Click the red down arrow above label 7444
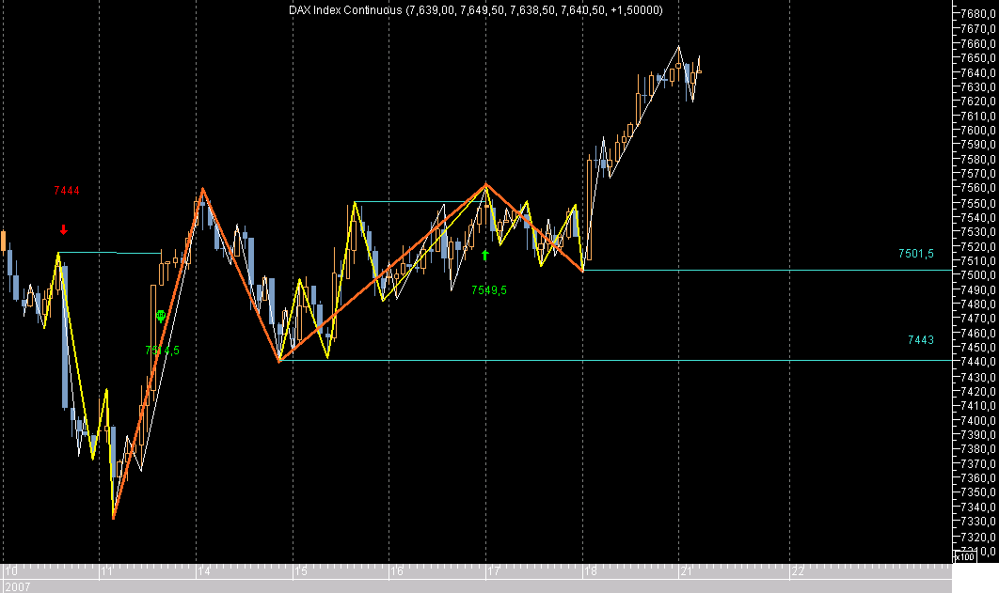This screenshot has width=999, height=593. point(62,228)
